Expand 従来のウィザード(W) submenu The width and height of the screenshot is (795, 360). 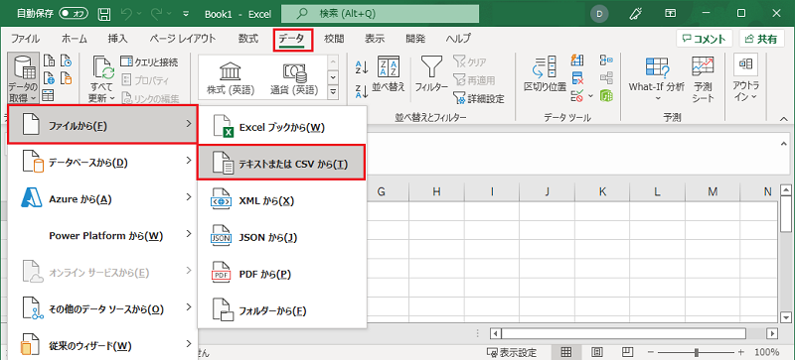coord(102,346)
